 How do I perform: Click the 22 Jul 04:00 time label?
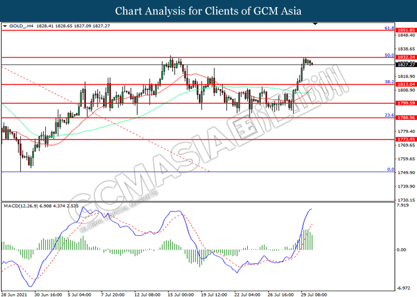click(247, 295)
